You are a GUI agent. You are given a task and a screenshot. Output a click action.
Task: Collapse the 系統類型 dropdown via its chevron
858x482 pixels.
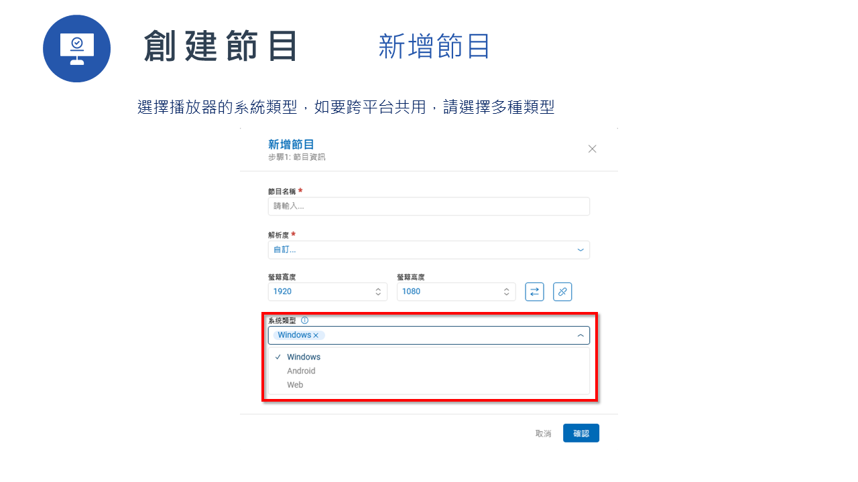click(580, 335)
